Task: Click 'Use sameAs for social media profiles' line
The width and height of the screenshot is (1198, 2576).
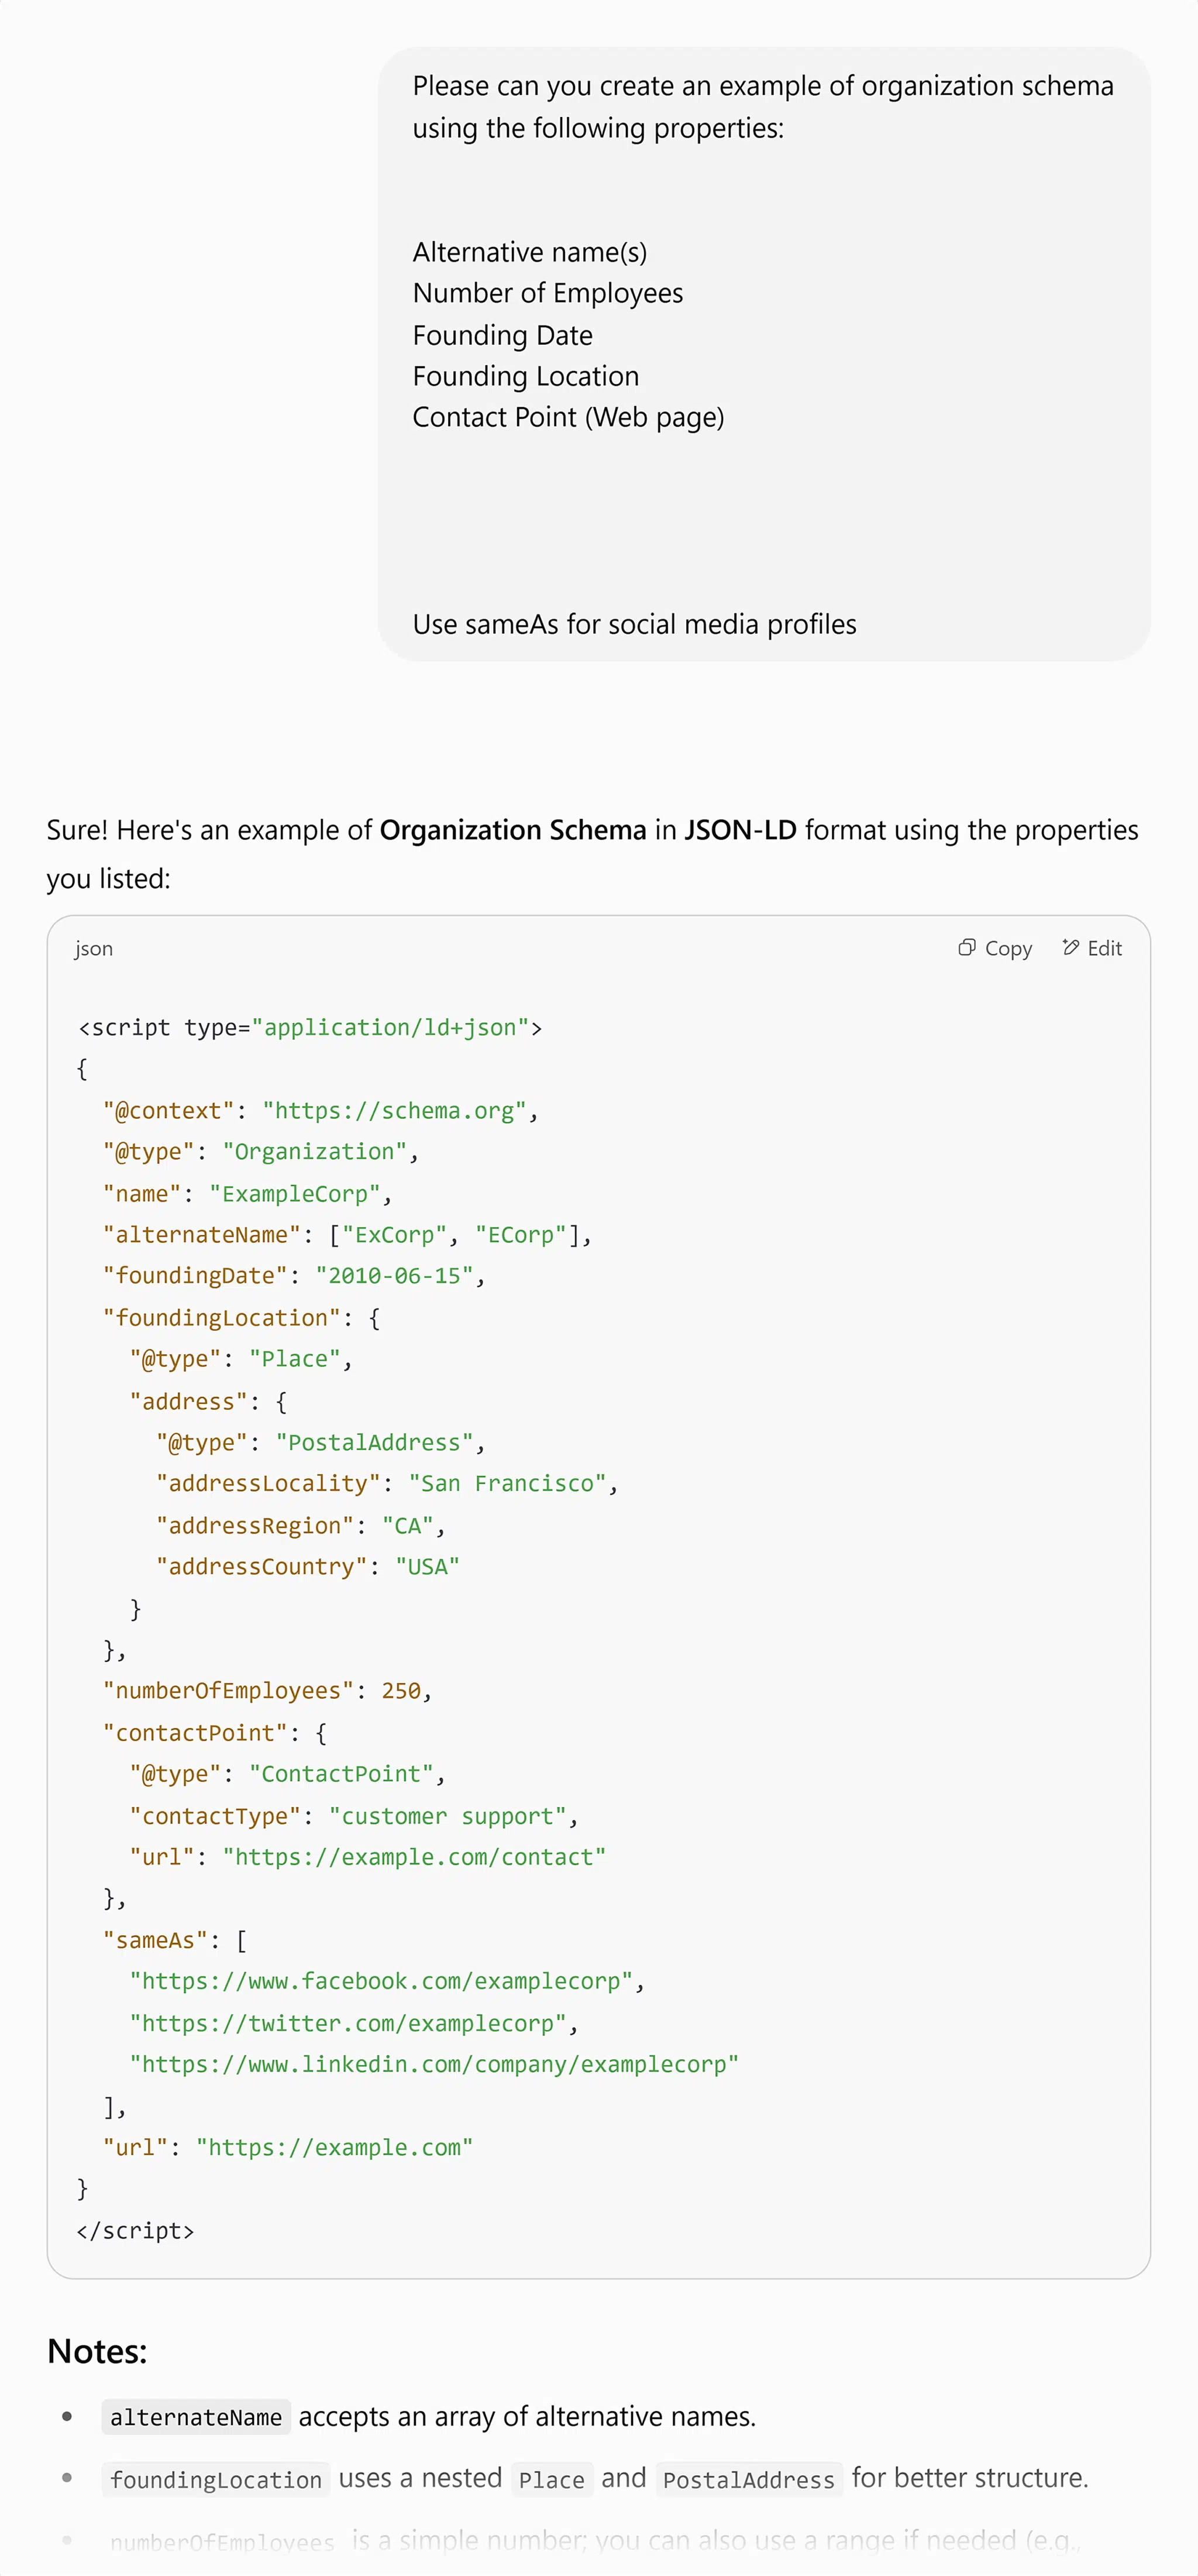Action: pos(635,625)
